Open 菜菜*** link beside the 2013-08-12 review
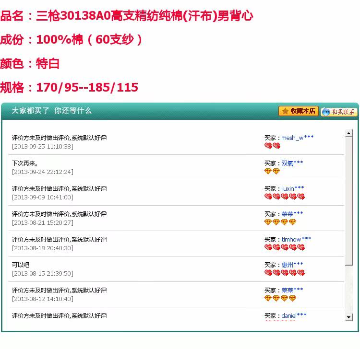This screenshot has width=360, height=349. click(292, 291)
